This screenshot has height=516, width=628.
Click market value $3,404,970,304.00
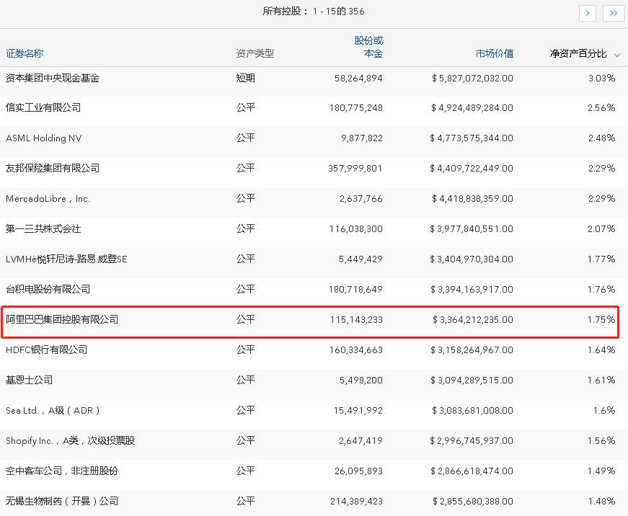tap(472, 259)
